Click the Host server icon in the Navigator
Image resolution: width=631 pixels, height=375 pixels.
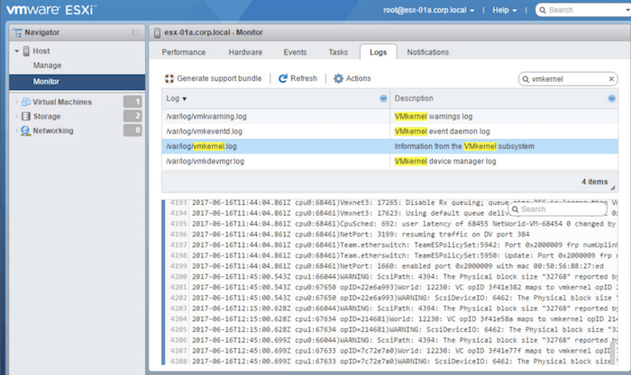tap(26, 51)
